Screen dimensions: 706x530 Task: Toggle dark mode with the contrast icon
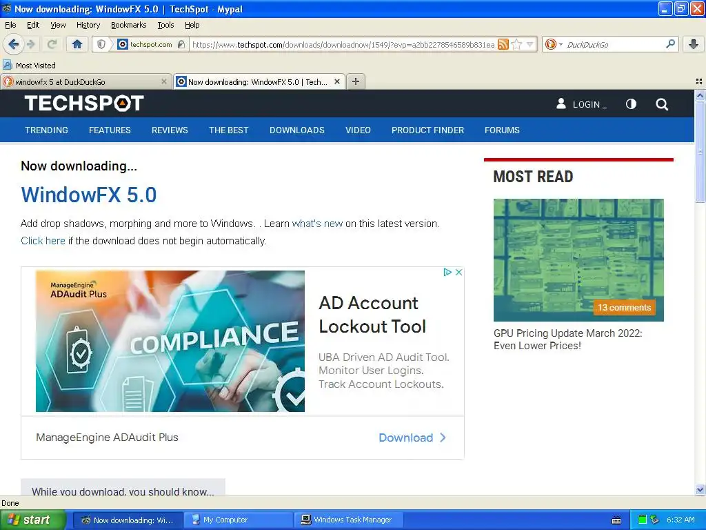click(x=631, y=104)
